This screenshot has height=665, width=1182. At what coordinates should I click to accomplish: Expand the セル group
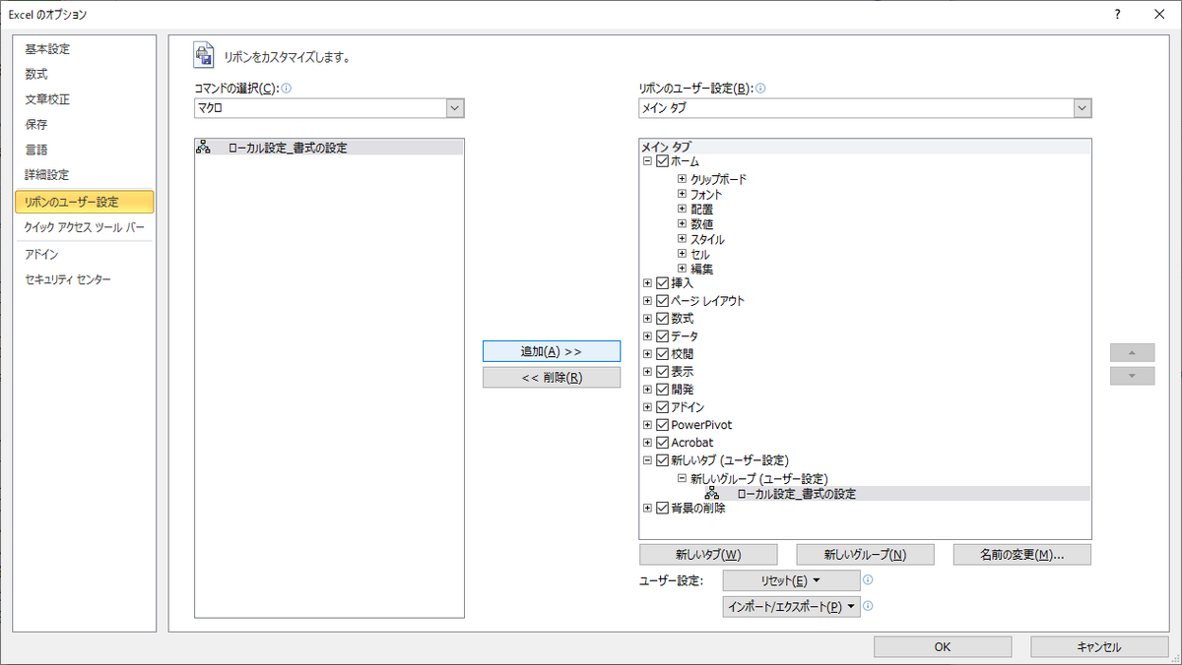pos(682,254)
